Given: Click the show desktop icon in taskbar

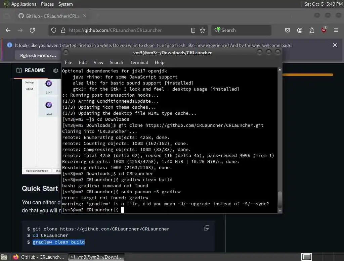Looking at the screenshot, I should point(4,257).
